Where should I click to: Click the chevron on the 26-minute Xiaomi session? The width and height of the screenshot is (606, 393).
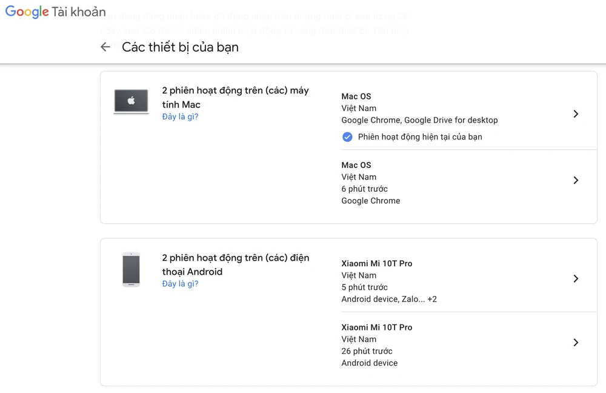576,342
